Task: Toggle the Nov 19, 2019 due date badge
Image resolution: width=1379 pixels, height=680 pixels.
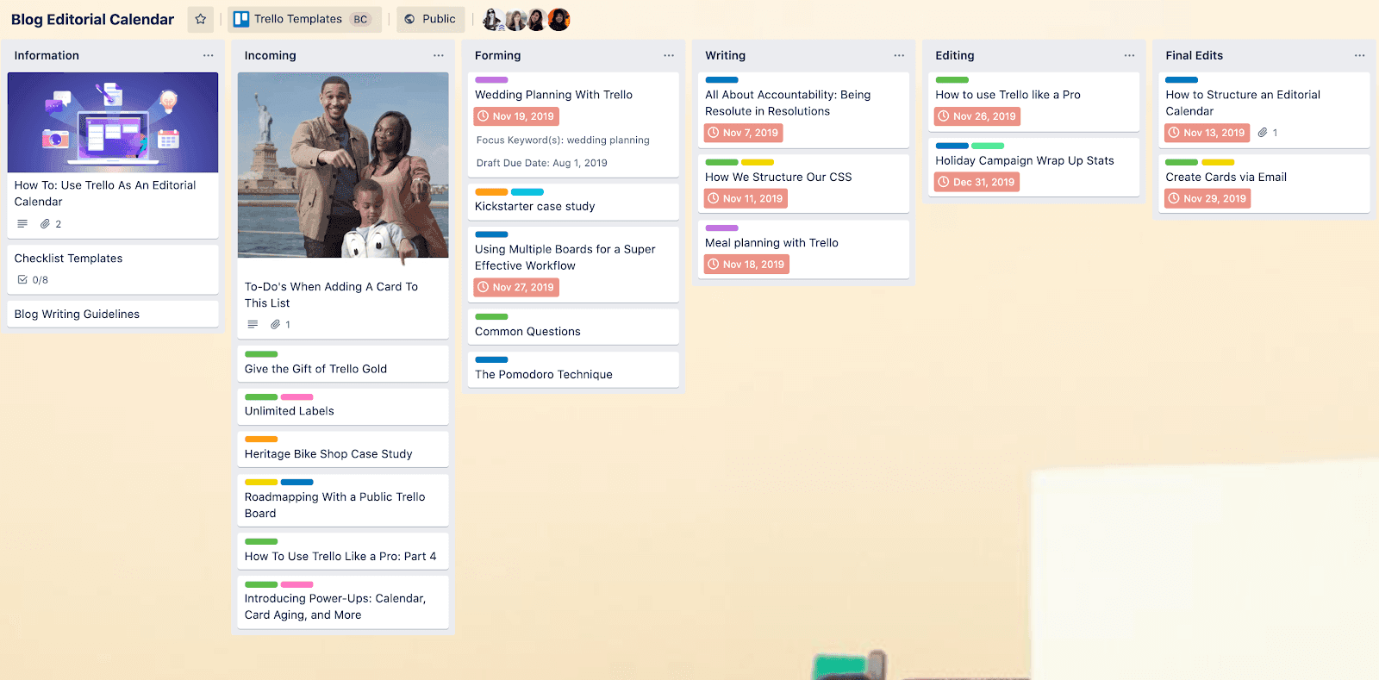Action: [516, 116]
